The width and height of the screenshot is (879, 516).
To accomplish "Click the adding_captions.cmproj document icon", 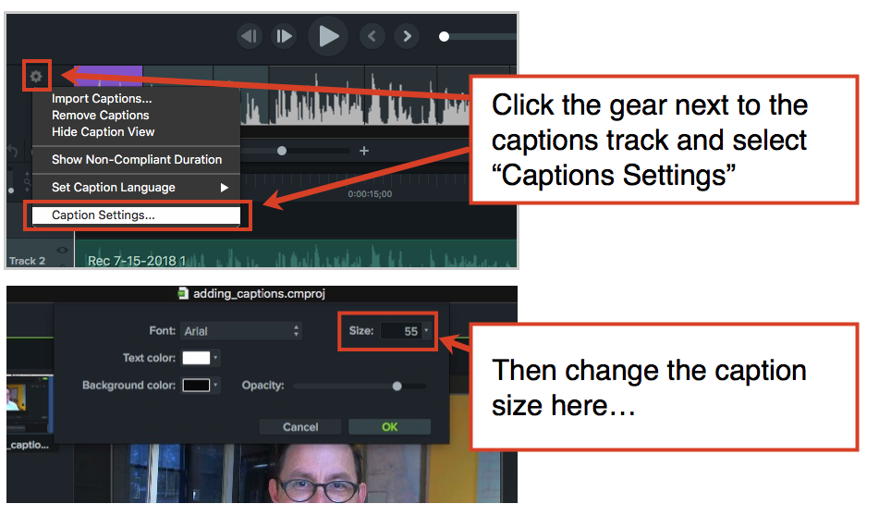I will pyautogui.click(x=183, y=293).
